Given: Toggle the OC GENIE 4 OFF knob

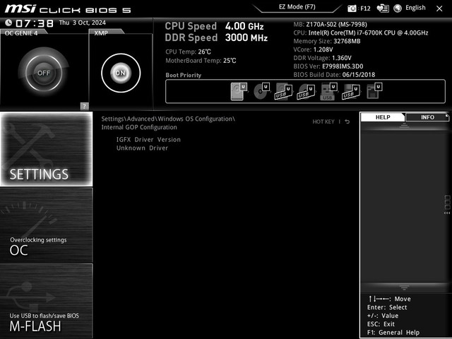Looking at the screenshot, I should pyautogui.click(x=44, y=73).
